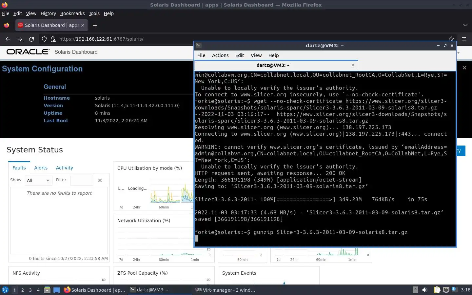Open Firefox History menu
This screenshot has width=472, height=295.
[x=48, y=13]
